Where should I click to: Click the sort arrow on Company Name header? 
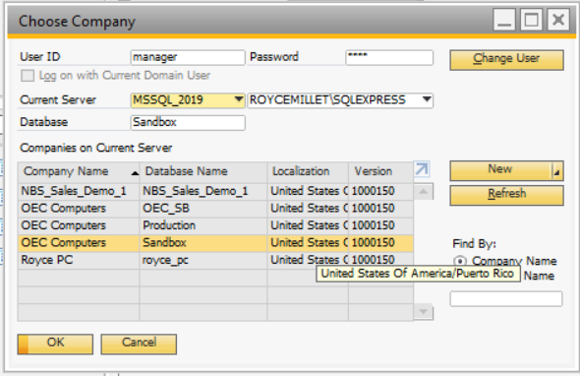[x=135, y=172]
